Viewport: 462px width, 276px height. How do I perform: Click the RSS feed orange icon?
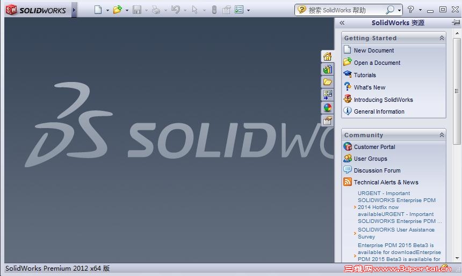(348, 182)
